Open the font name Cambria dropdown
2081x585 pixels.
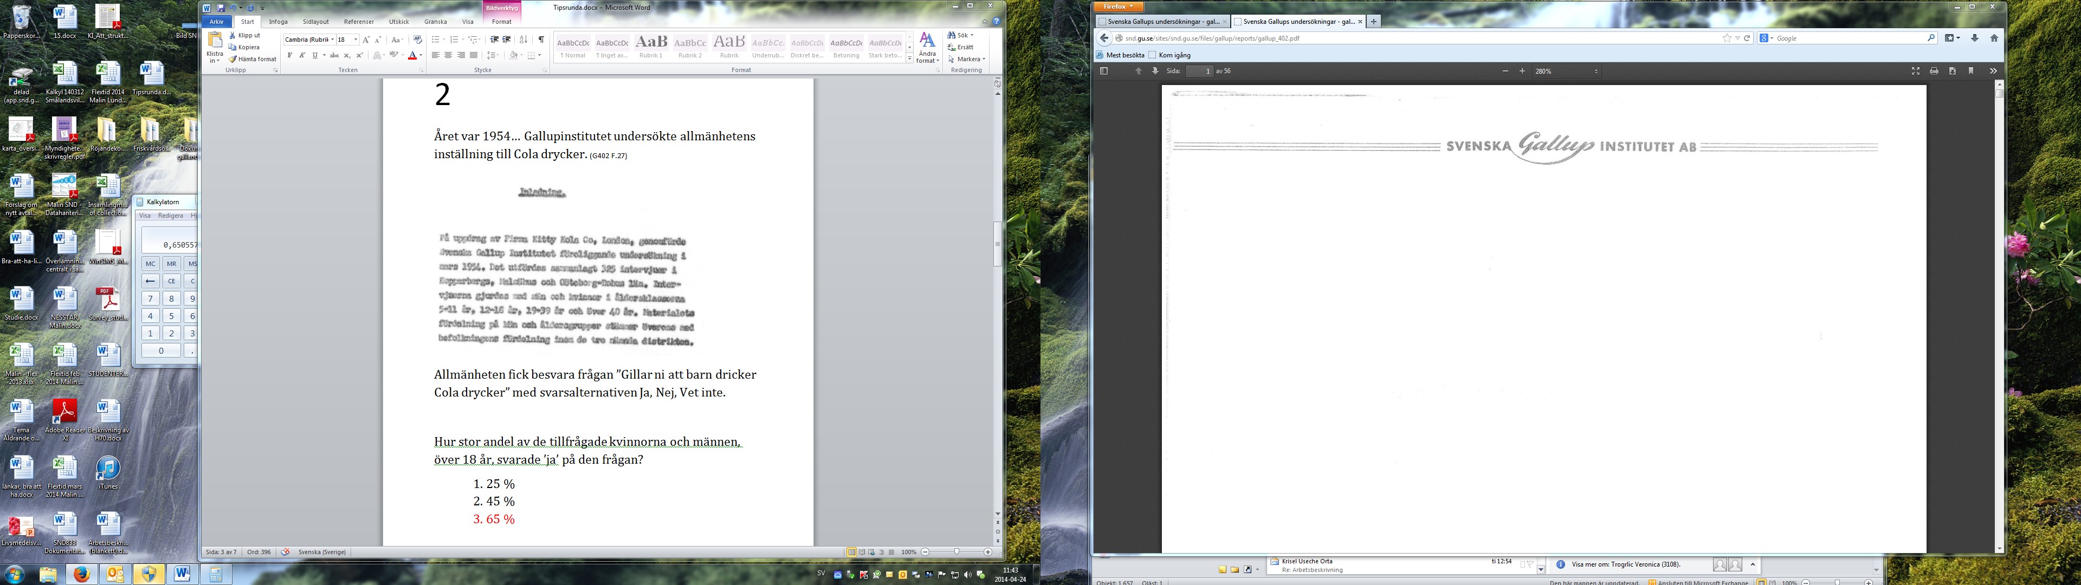click(x=332, y=40)
